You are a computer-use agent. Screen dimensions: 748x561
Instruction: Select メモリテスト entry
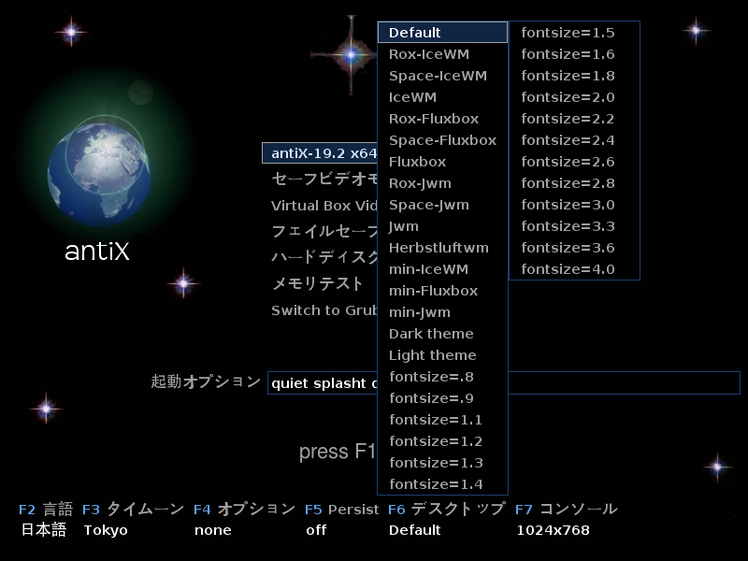[317, 283]
